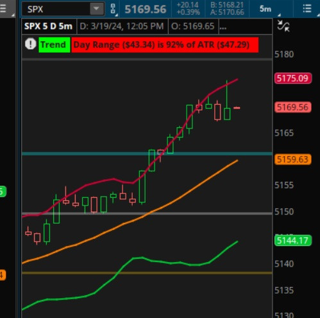Click the +20.14 +0.39% change value
The width and height of the screenshot is (320, 318).
pos(189,9)
